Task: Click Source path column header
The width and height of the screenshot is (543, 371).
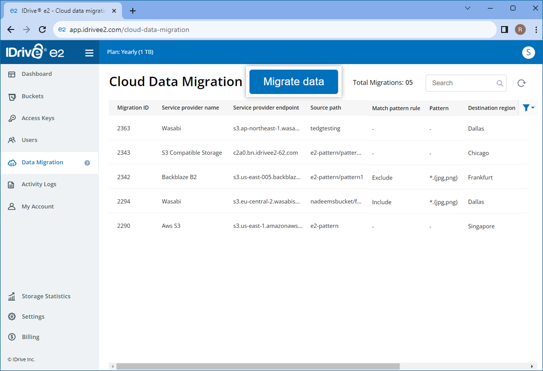Action: point(326,108)
